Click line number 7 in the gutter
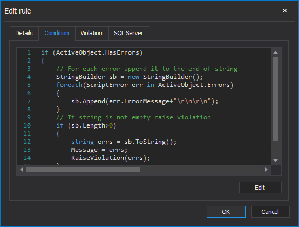This screenshot has height=227, width=299. [29, 101]
